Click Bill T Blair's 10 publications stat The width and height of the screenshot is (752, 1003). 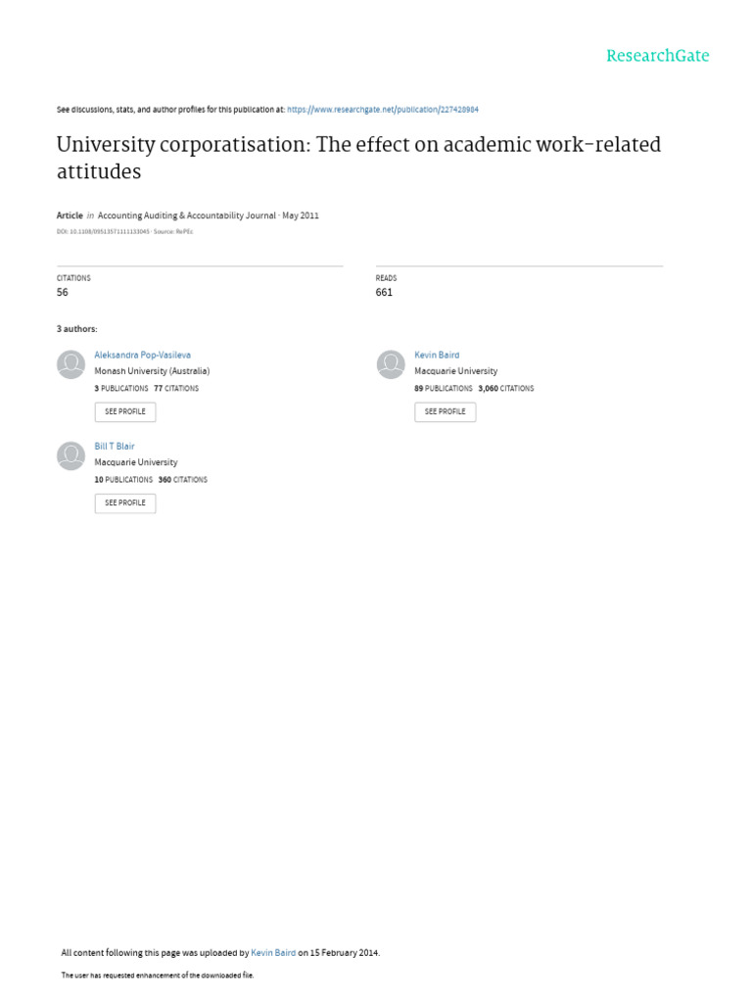[x=123, y=480]
